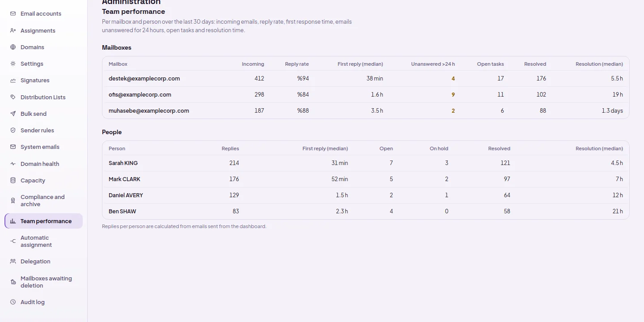Navigate to Domain health
Viewport: 644px width, 322px height.
pos(43,164)
